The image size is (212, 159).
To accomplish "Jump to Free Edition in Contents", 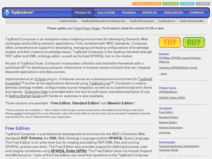I will click(x=166, y=112).
